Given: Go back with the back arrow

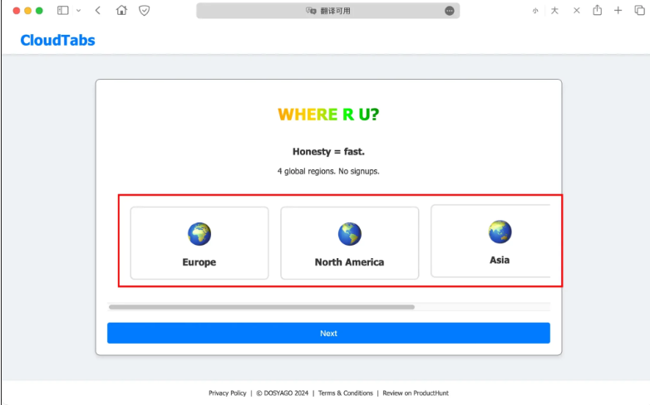Looking at the screenshot, I should point(98,11).
